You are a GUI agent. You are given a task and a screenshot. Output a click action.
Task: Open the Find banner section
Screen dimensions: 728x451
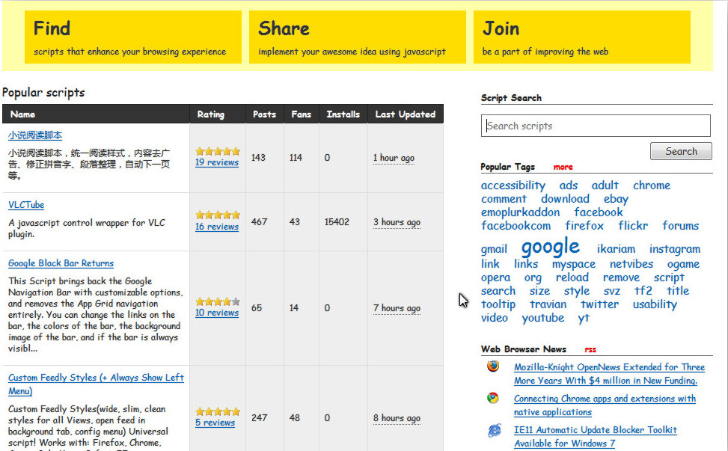133,37
